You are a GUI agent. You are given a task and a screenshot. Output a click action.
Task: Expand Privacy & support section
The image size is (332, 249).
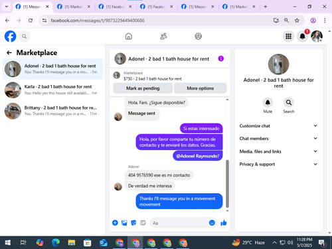click(278, 164)
